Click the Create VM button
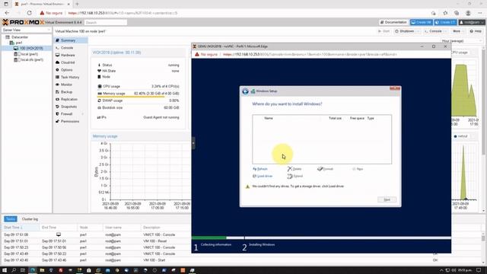 click(422, 22)
